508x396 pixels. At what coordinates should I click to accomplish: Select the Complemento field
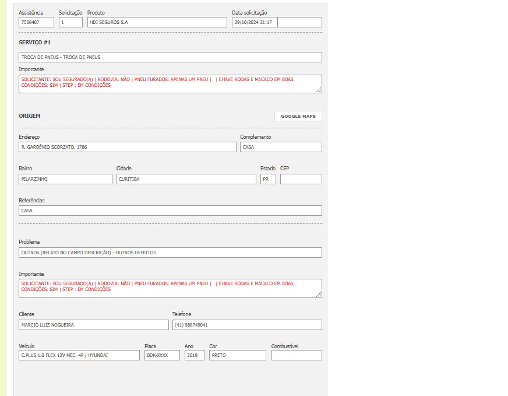tap(281, 147)
